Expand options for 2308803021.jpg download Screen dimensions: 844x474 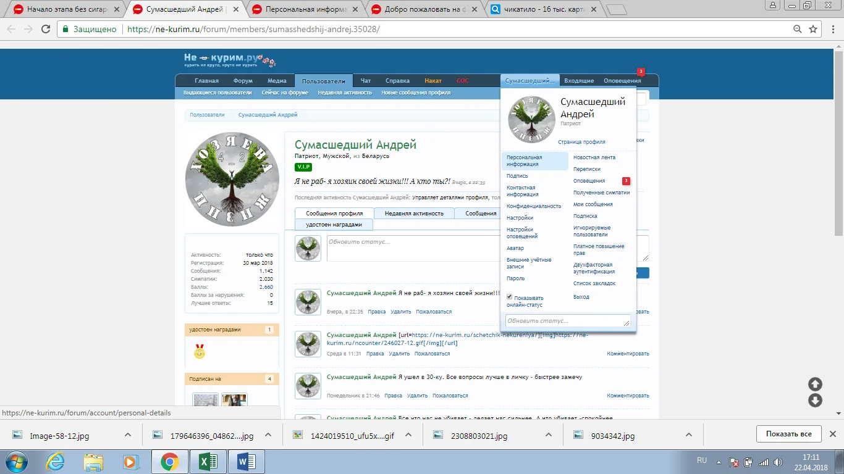click(x=548, y=434)
